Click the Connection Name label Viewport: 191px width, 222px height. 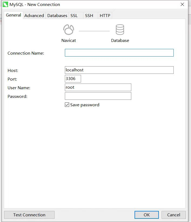pyautogui.click(x=26, y=53)
